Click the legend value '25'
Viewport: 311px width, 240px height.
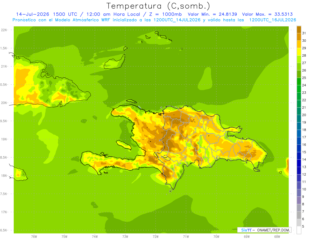point(304,78)
